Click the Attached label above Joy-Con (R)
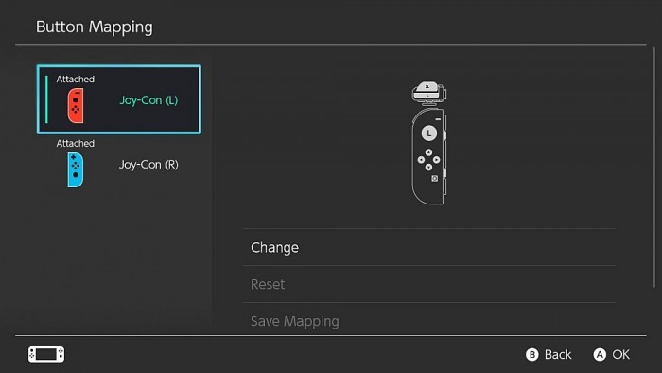The height and width of the screenshot is (373, 662). click(75, 143)
